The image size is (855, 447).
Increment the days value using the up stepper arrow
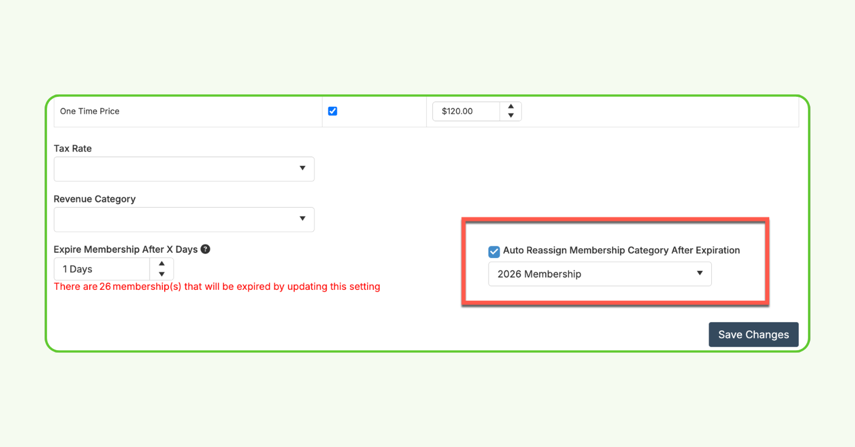161,265
